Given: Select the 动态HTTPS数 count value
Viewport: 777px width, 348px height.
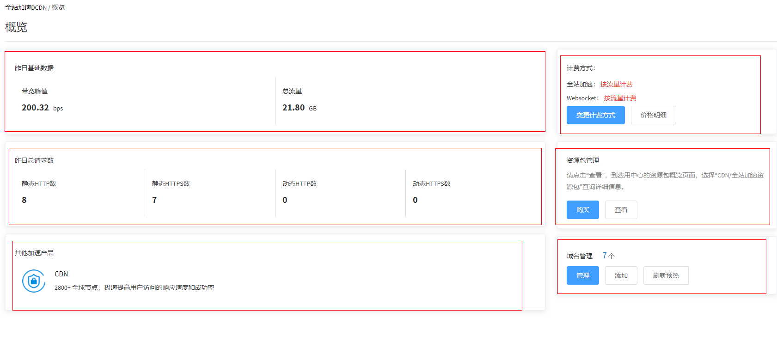Looking at the screenshot, I should click(x=415, y=200).
